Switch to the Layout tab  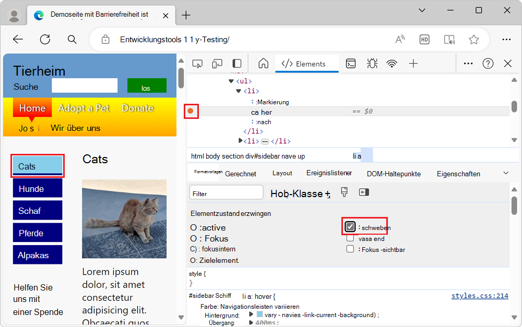coord(282,173)
